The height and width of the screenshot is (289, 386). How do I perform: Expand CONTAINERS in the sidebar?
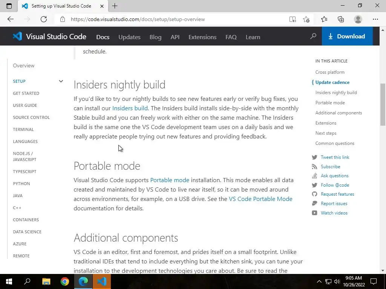[26, 220]
